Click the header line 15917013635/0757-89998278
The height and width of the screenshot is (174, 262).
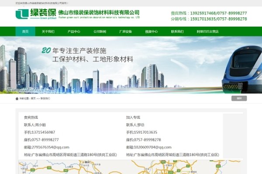pos(218,19)
